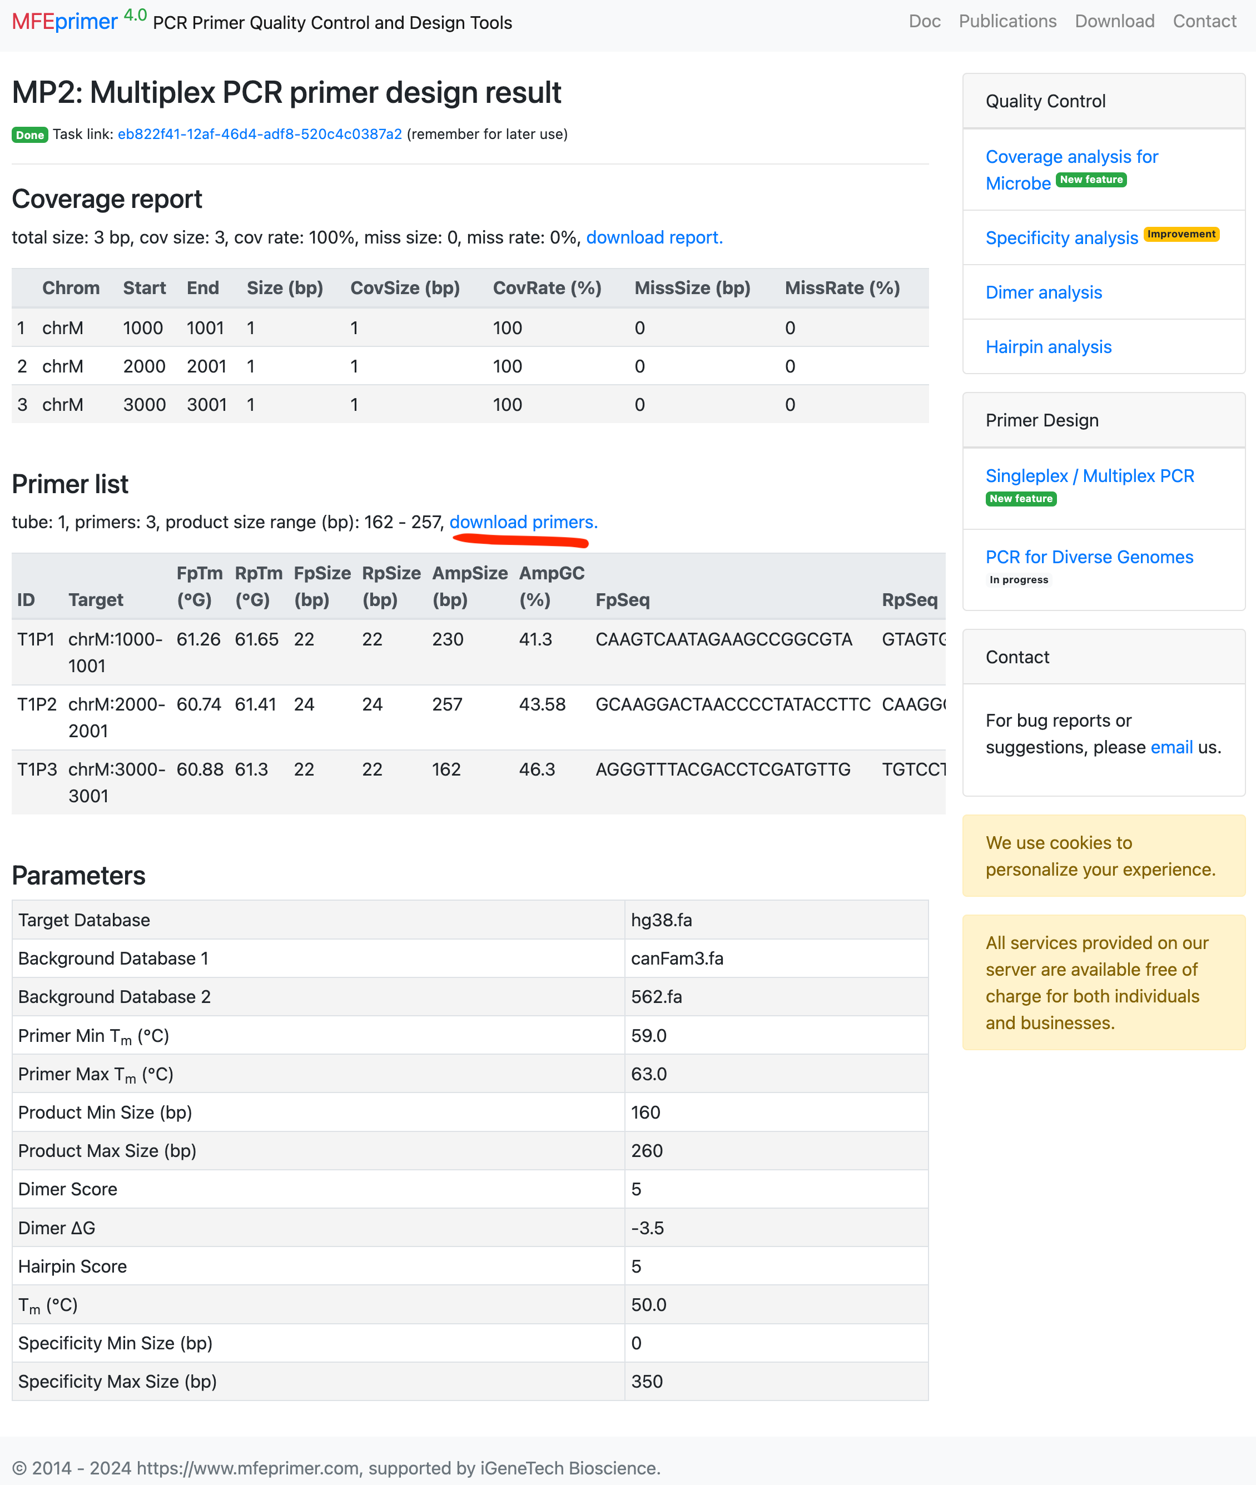Click coverage End value 2001
Screen dimensions: 1256x1485
206,366
